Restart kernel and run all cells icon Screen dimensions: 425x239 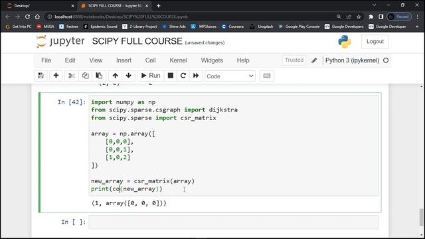(x=196, y=76)
